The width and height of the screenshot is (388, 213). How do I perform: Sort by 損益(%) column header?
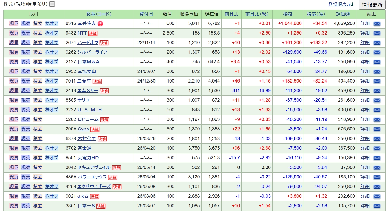(x=316, y=14)
